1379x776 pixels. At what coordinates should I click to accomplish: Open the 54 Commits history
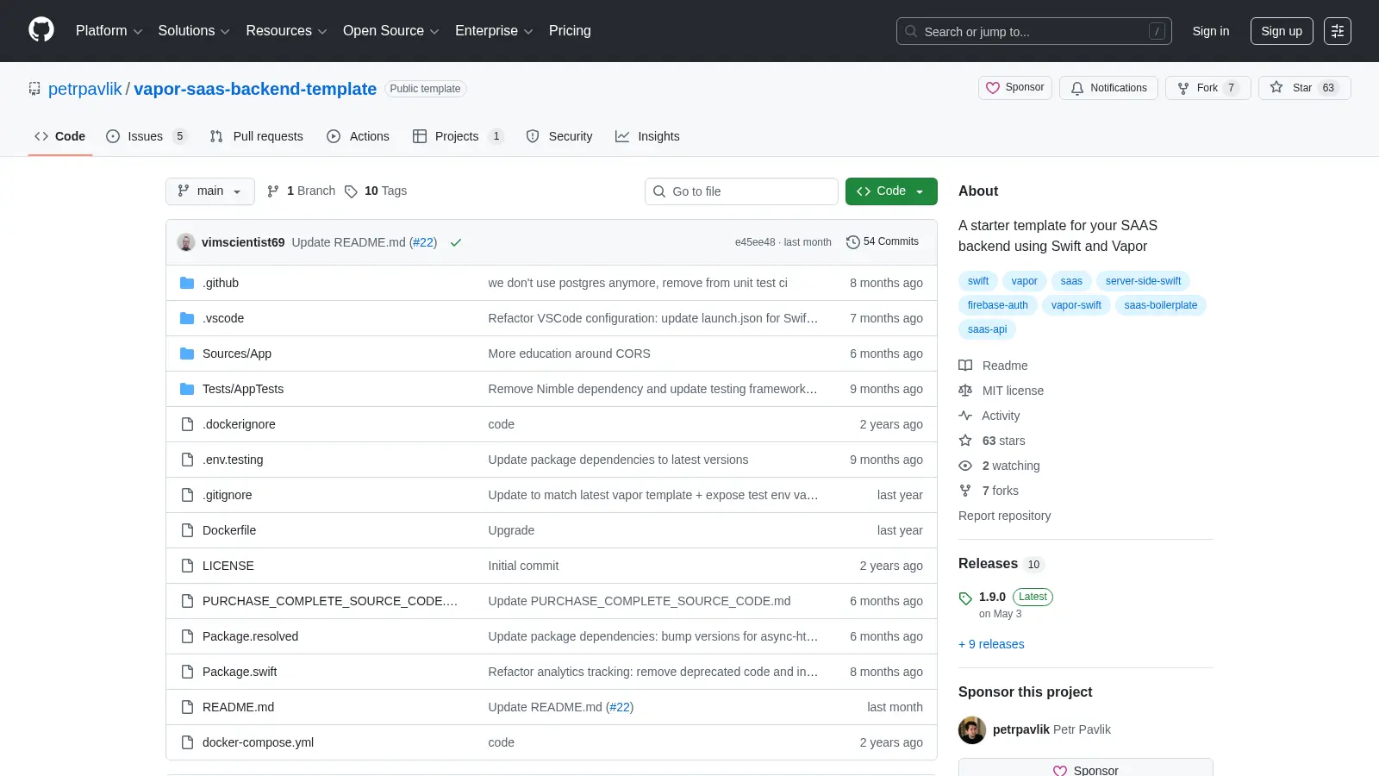[x=883, y=241]
